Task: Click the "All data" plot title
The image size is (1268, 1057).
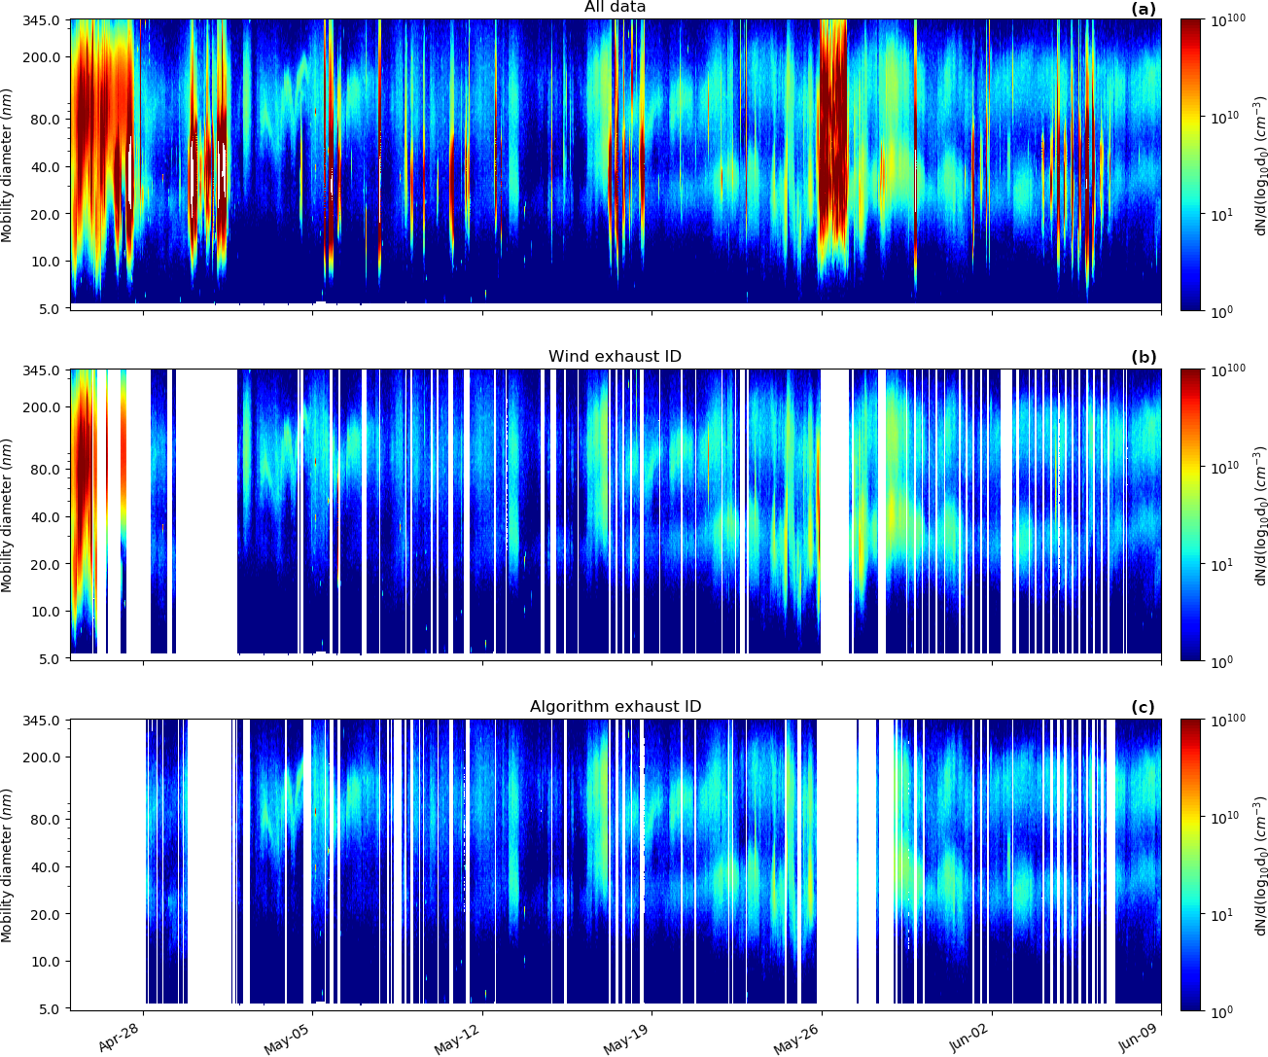Action: [615, 7]
